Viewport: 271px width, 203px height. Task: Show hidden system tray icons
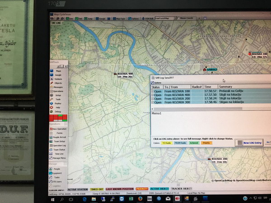pyautogui.click(x=251, y=198)
